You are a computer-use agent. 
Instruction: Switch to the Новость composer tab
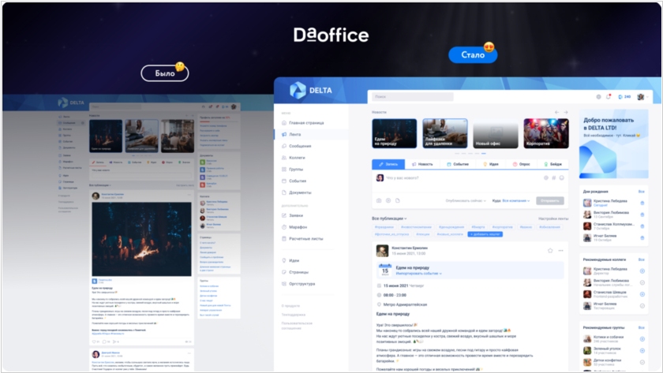422,164
